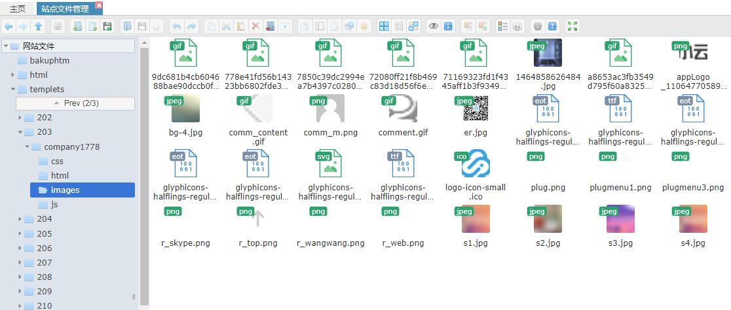Click the Open folder toolbar icon
The image size is (731, 310).
(x=127, y=27)
